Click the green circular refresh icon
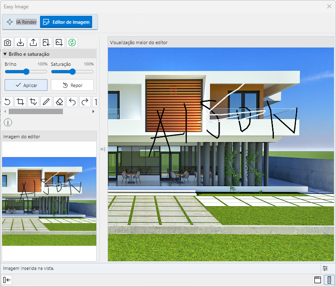 [72, 42]
